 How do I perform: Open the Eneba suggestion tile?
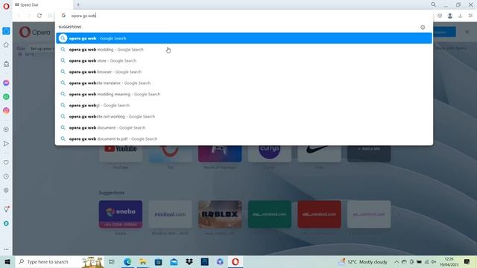tap(121, 214)
